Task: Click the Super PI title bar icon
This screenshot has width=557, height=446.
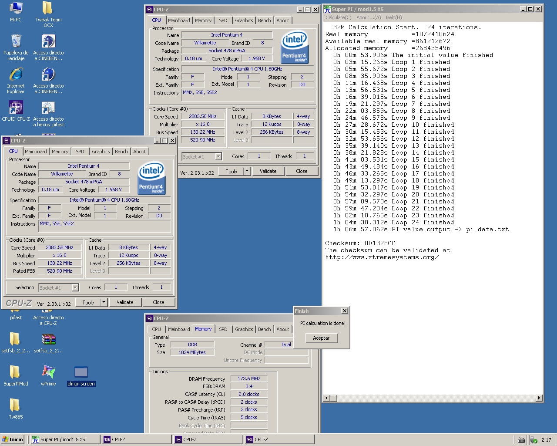Action: click(x=327, y=9)
